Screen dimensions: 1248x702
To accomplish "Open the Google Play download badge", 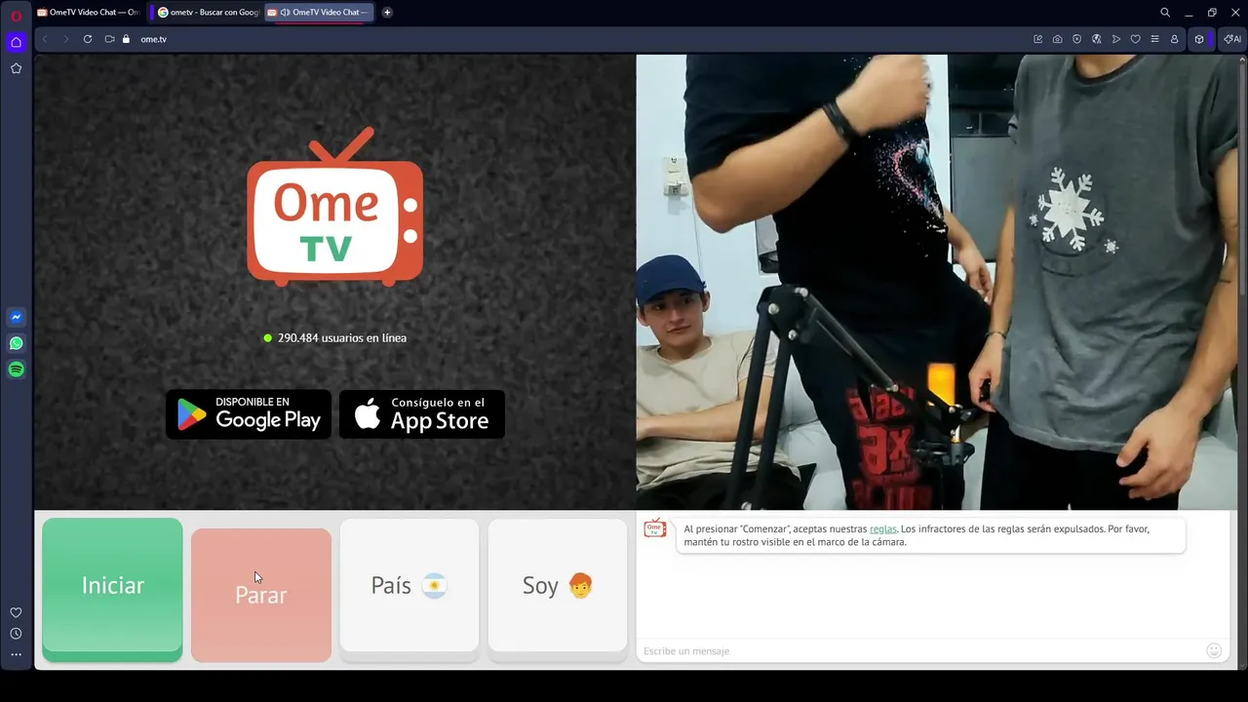I will coord(249,414).
